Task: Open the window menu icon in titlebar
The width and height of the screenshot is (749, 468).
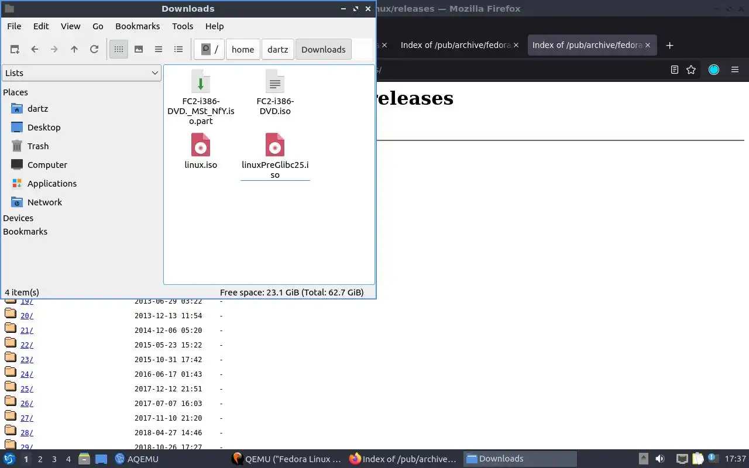Action: click(9, 9)
